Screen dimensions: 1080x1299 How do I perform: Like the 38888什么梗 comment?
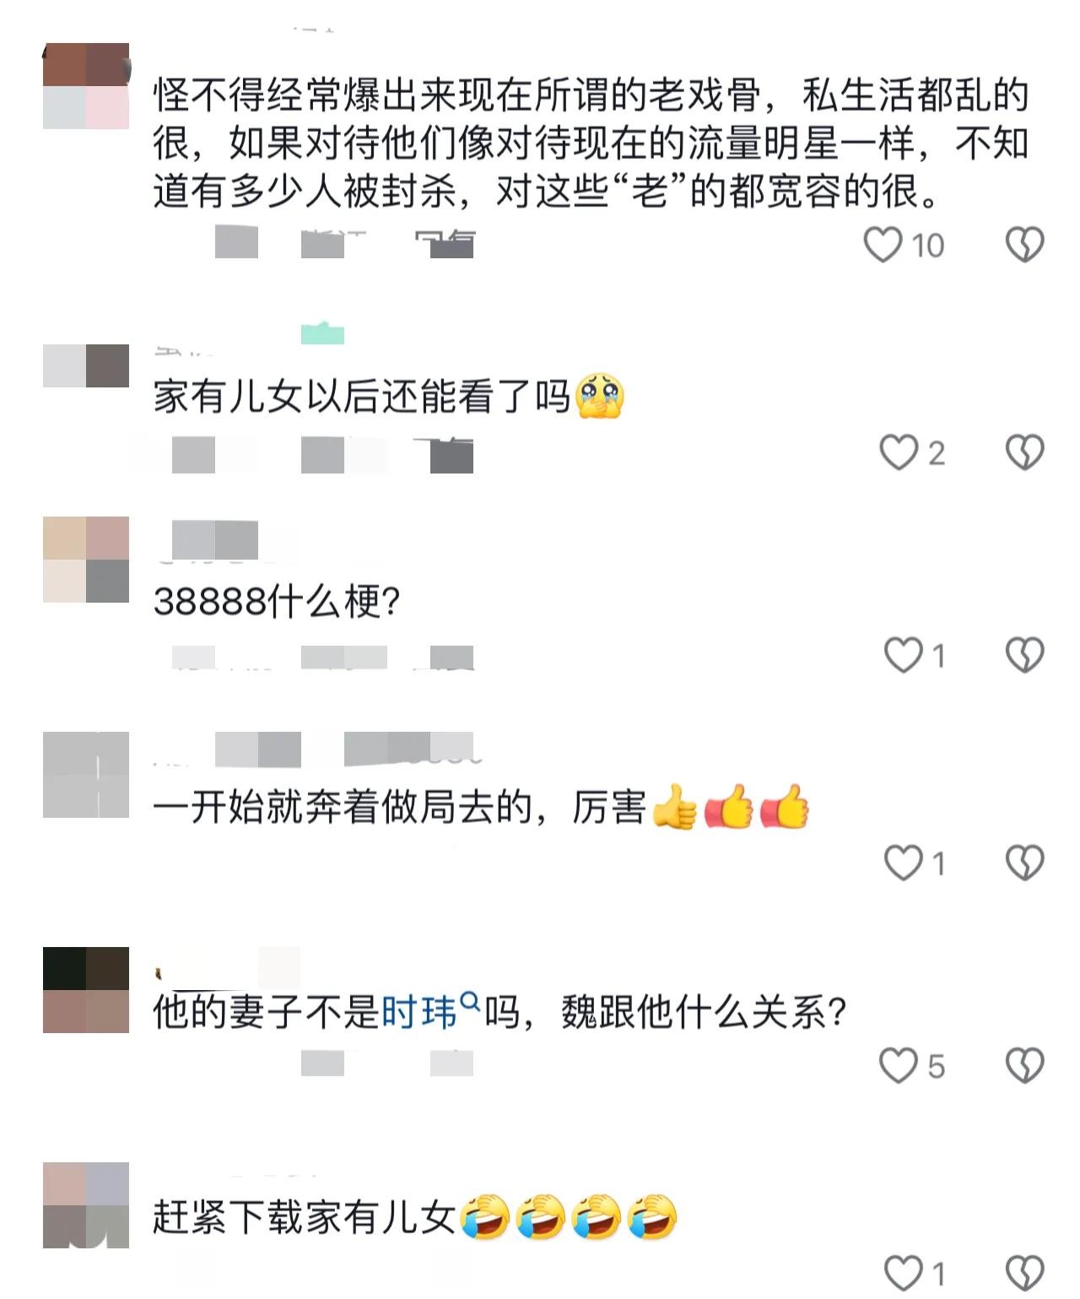(x=903, y=655)
